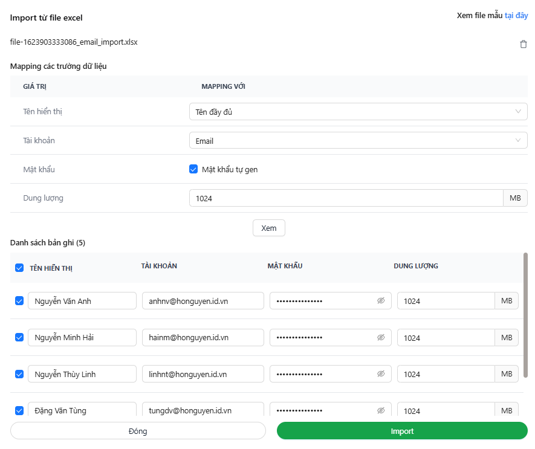535x449 pixels.
Task: Edit account field tungdv@honguyen.id.vn
Action: (203, 410)
